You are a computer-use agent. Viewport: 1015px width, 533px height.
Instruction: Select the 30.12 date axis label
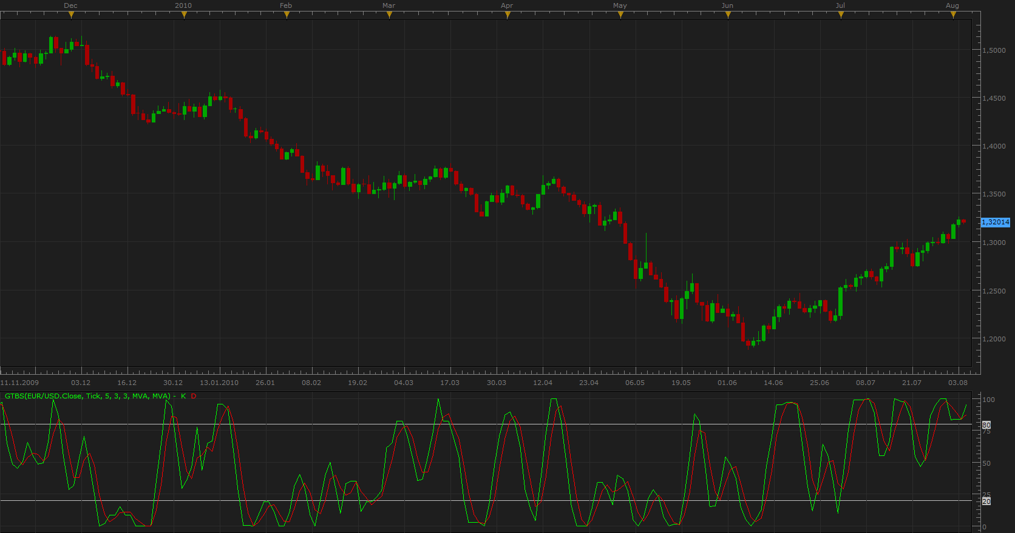click(x=173, y=383)
